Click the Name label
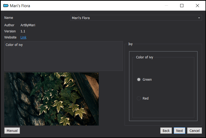 (x=9, y=18)
